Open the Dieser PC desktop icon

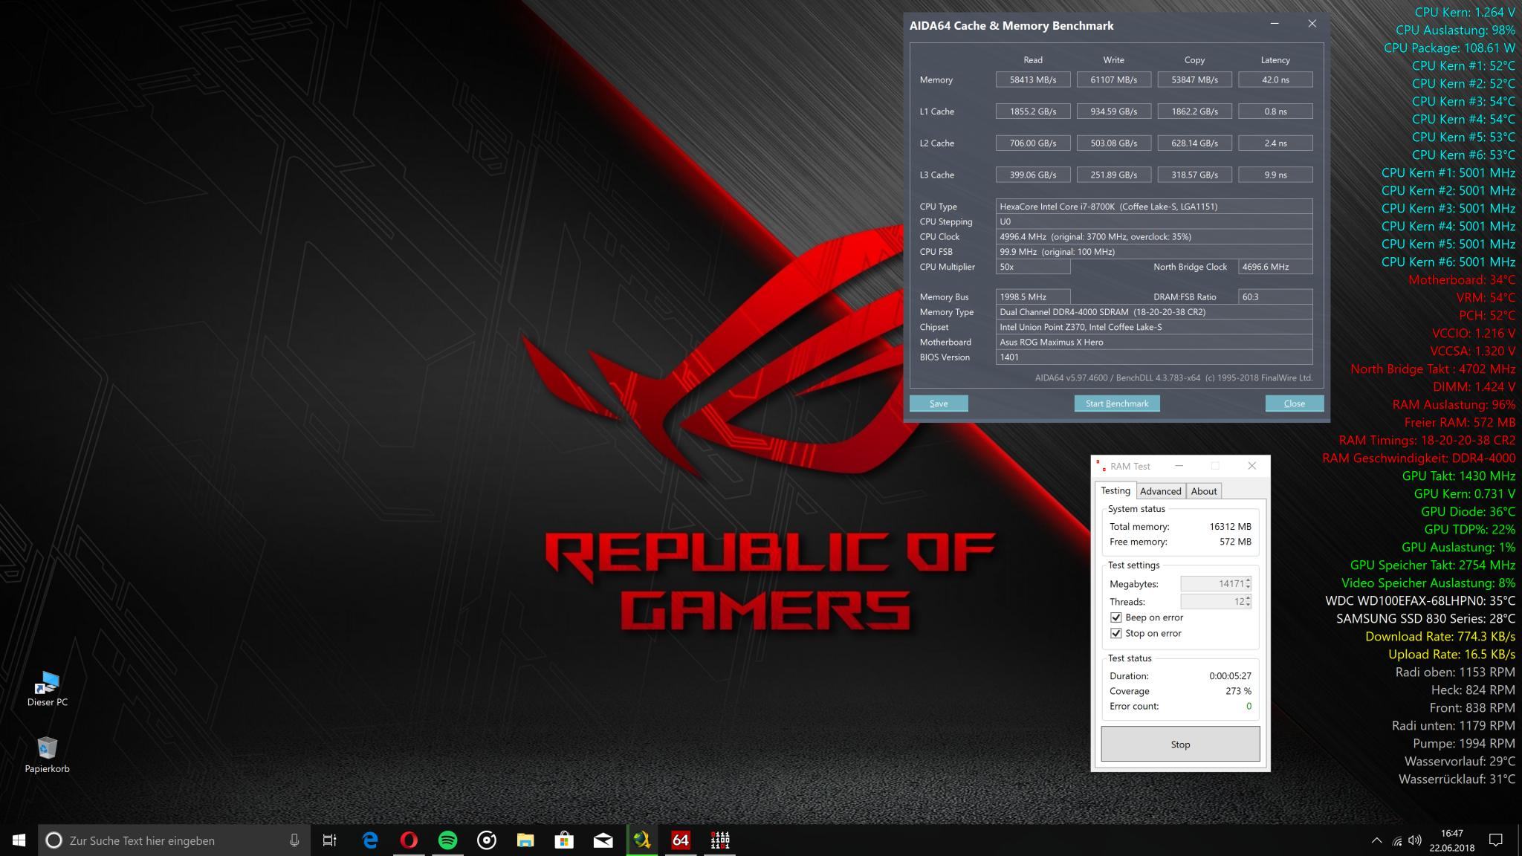pyautogui.click(x=47, y=689)
